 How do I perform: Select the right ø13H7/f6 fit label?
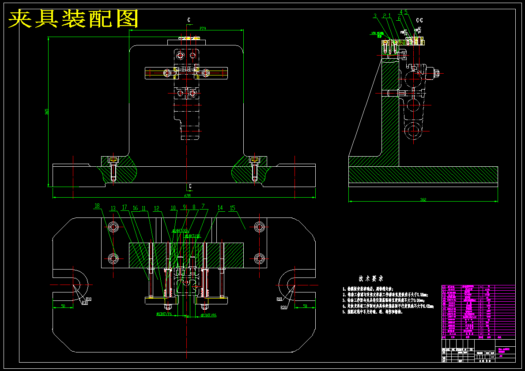208,315
